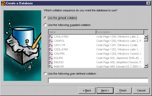The image size is (152, 96).
Task: Enable the user-defined collation radio button
Action: click(x=45, y=74)
